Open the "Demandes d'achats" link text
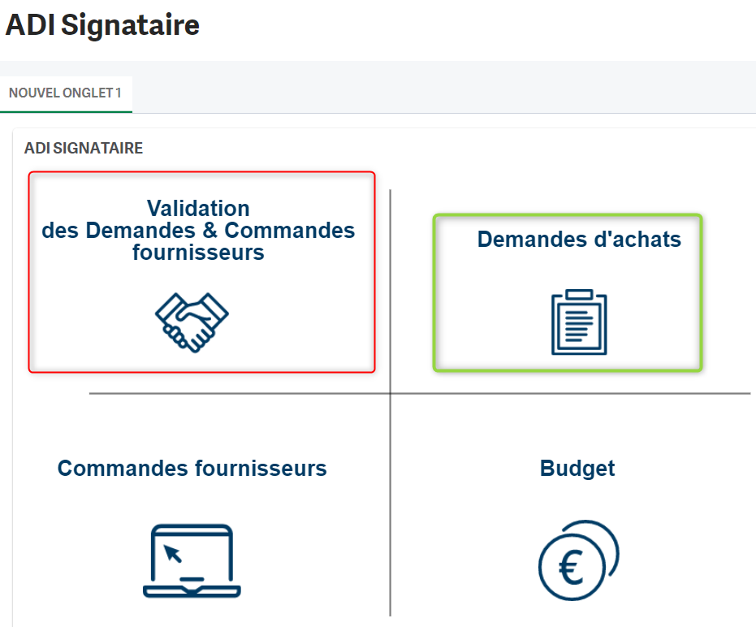This screenshot has width=756, height=627. tap(579, 240)
